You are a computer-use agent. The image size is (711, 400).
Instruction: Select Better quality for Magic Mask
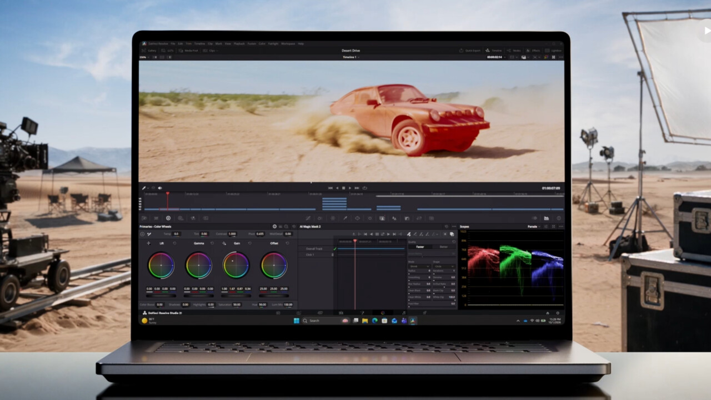coord(443,247)
